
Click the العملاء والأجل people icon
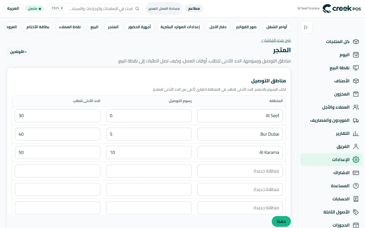(356, 107)
